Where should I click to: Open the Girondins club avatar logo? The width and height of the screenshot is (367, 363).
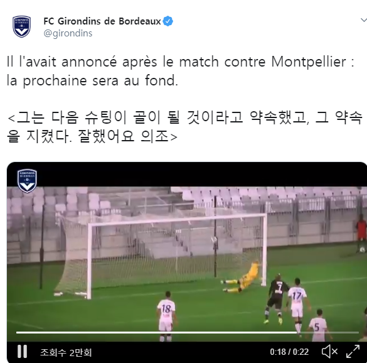[x=21, y=26]
